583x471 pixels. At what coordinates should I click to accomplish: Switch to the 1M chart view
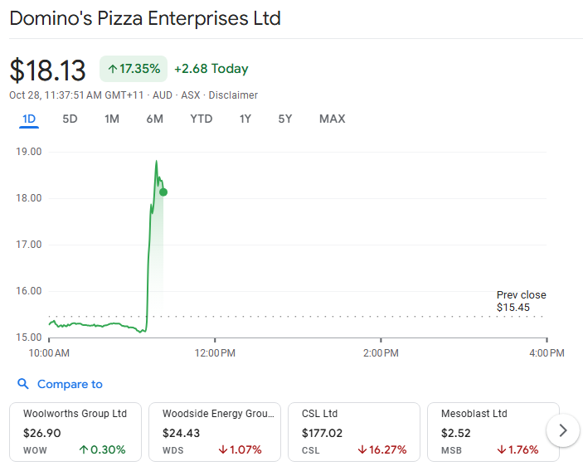[112, 119]
